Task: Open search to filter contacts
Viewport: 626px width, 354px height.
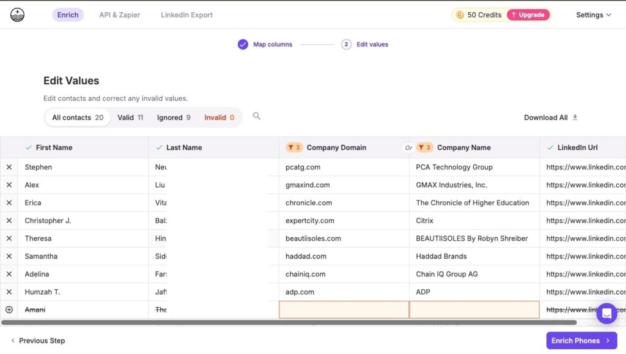Action: coord(256,116)
